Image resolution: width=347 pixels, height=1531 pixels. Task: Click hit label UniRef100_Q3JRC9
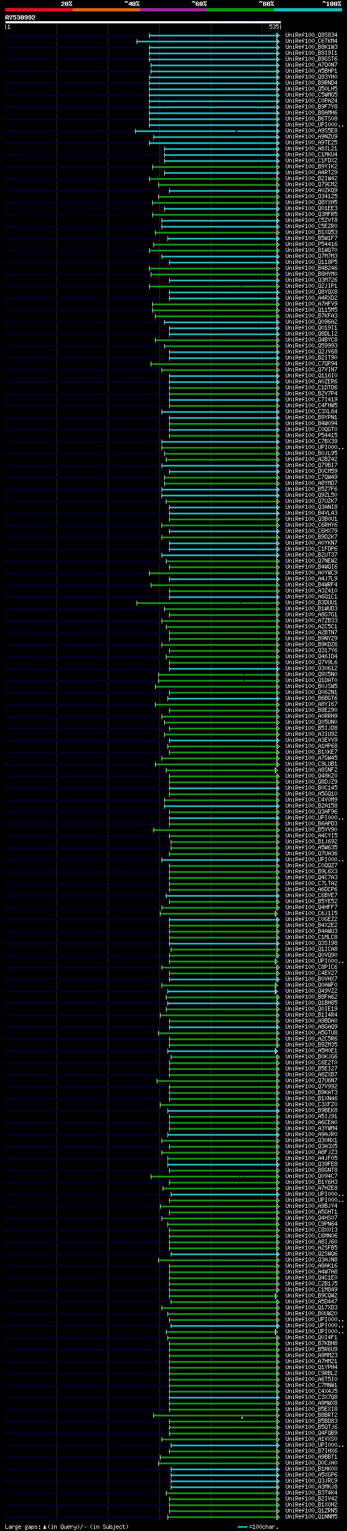tap(311, 1480)
